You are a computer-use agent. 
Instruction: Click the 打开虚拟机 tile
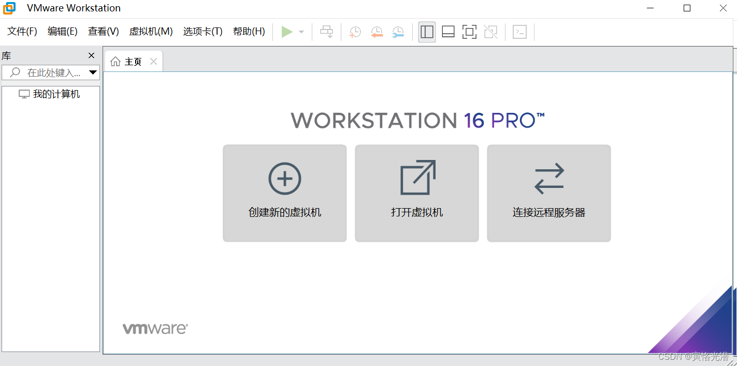point(417,193)
